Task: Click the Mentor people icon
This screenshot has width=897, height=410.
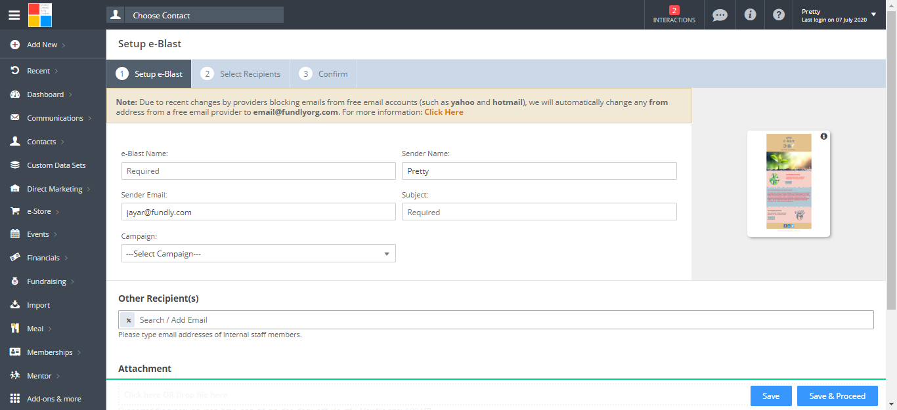Action: 14,376
